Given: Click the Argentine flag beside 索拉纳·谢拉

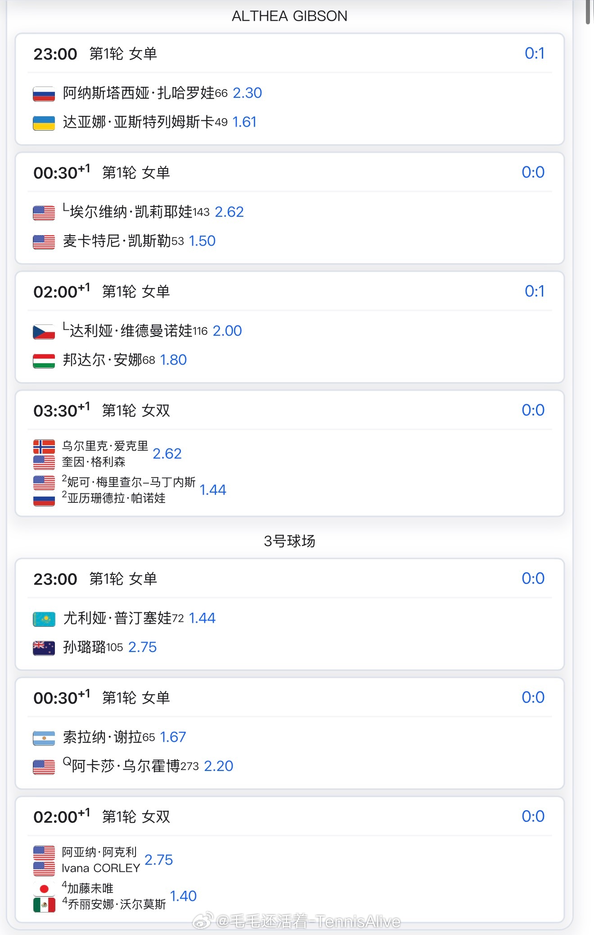Looking at the screenshot, I should click(x=44, y=738).
